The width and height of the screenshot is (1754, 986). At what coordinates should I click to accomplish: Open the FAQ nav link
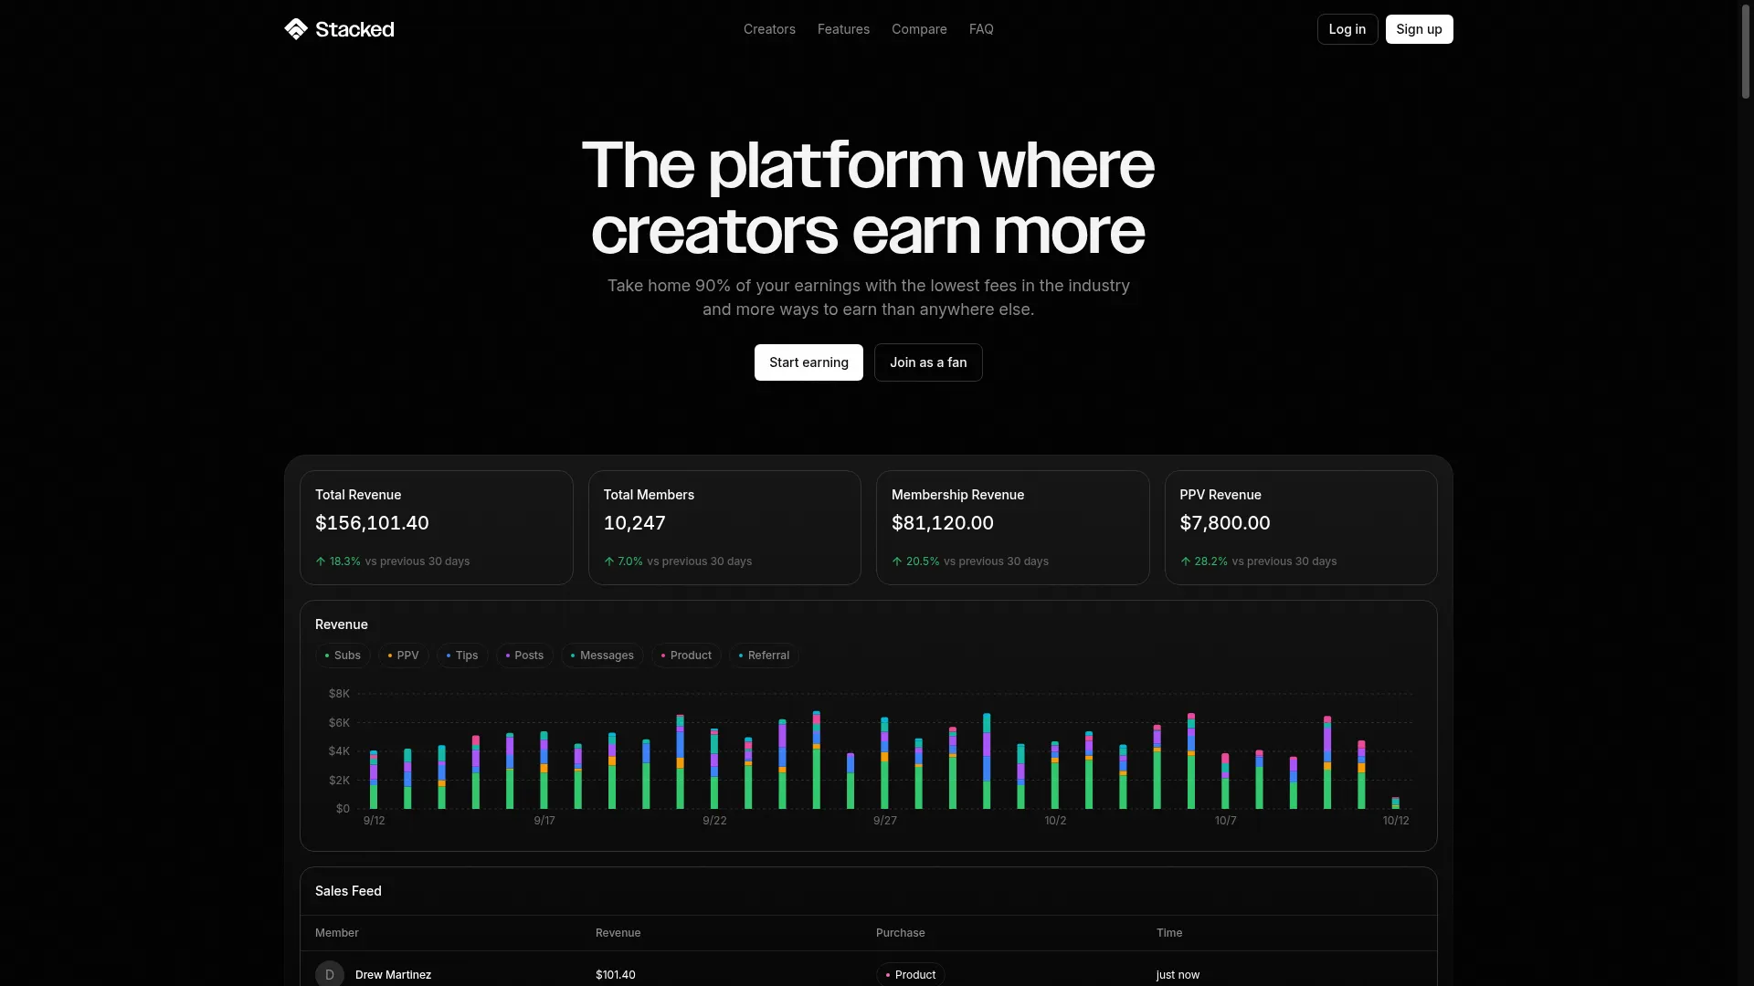pyautogui.click(x=981, y=29)
